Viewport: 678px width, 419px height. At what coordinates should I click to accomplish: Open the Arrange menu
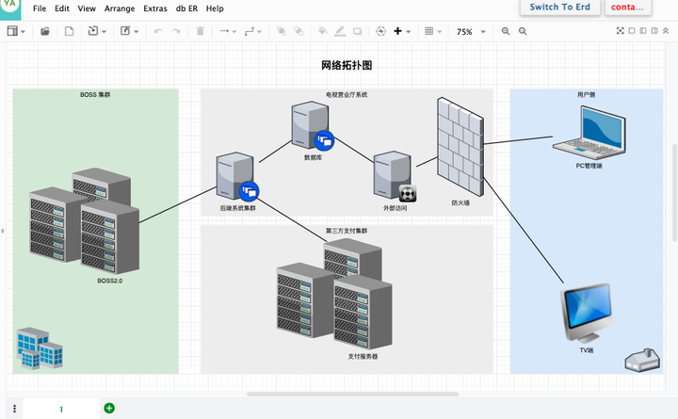[120, 8]
